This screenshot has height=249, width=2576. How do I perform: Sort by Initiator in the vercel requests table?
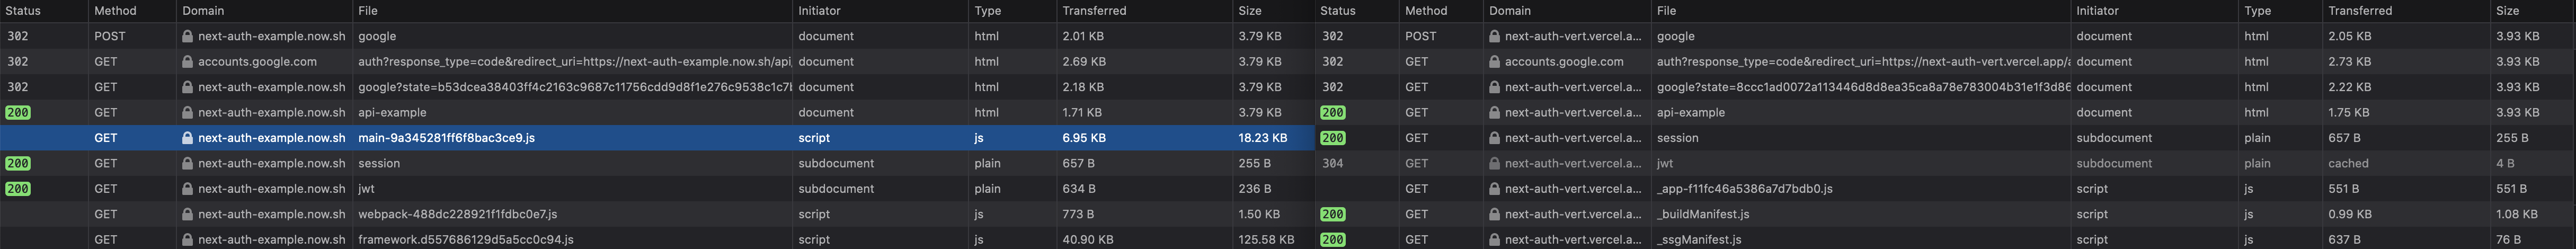pyautogui.click(x=2097, y=11)
